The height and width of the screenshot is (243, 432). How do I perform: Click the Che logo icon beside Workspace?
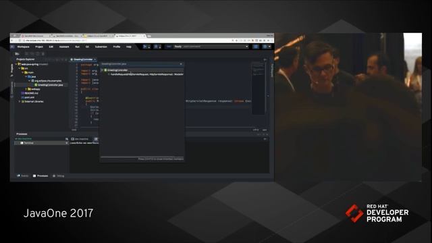click(x=12, y=47)
